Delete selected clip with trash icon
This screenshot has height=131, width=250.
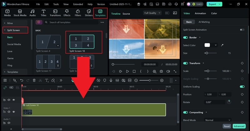[x=34, y=80]
